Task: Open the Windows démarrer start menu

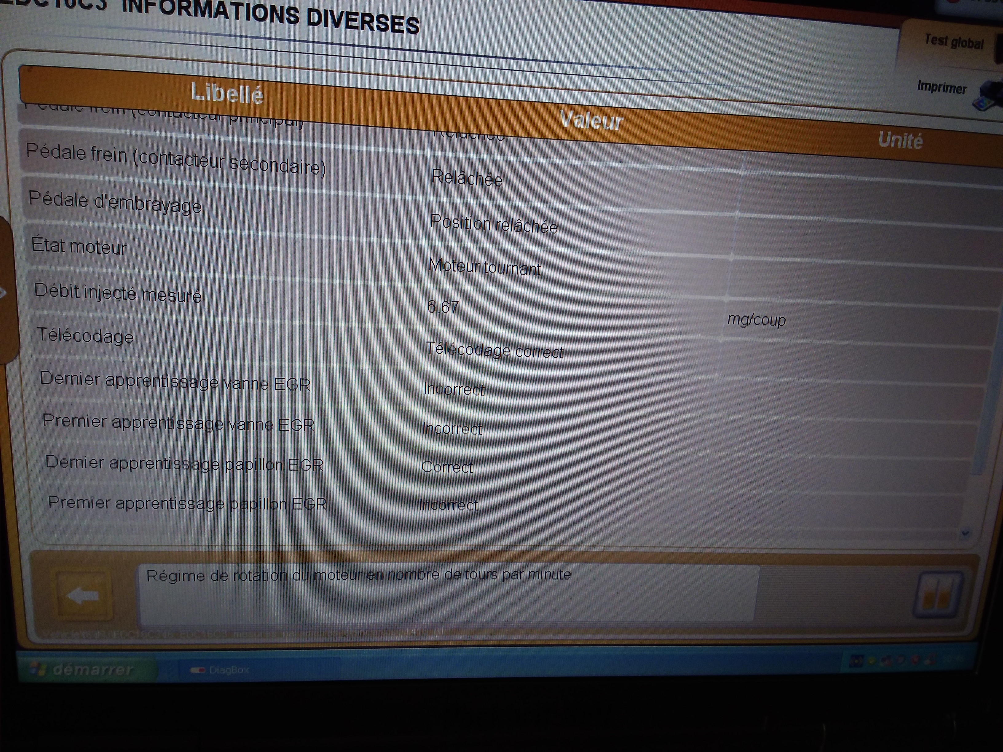Action: (86, 669)
